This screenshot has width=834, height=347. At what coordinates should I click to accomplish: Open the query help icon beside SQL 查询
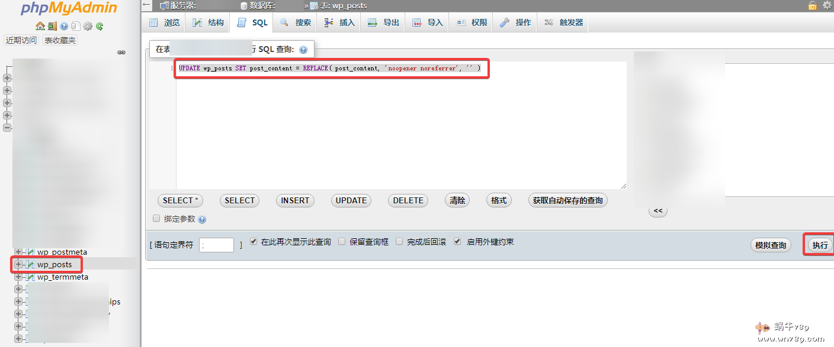click(x=303, y=49)
